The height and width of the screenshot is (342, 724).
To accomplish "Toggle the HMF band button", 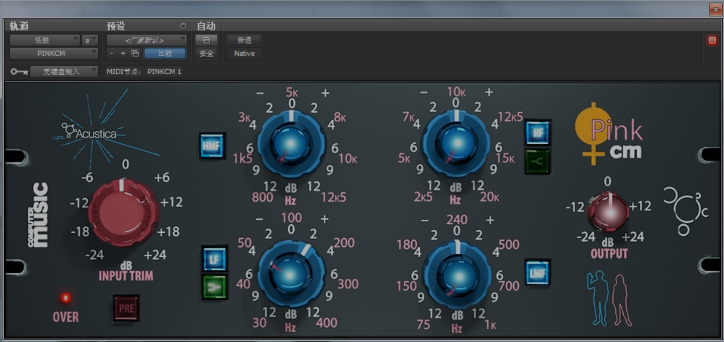I will coord(212,146).
